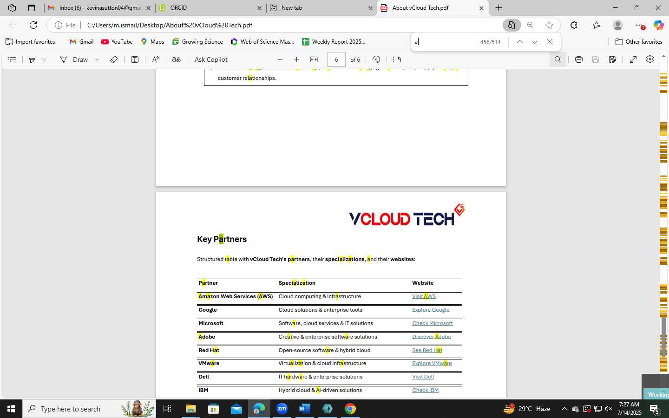669x418 pixels.
Task: Open Weekly Report 2025 bookmark
Action: [x=334, y=42]
